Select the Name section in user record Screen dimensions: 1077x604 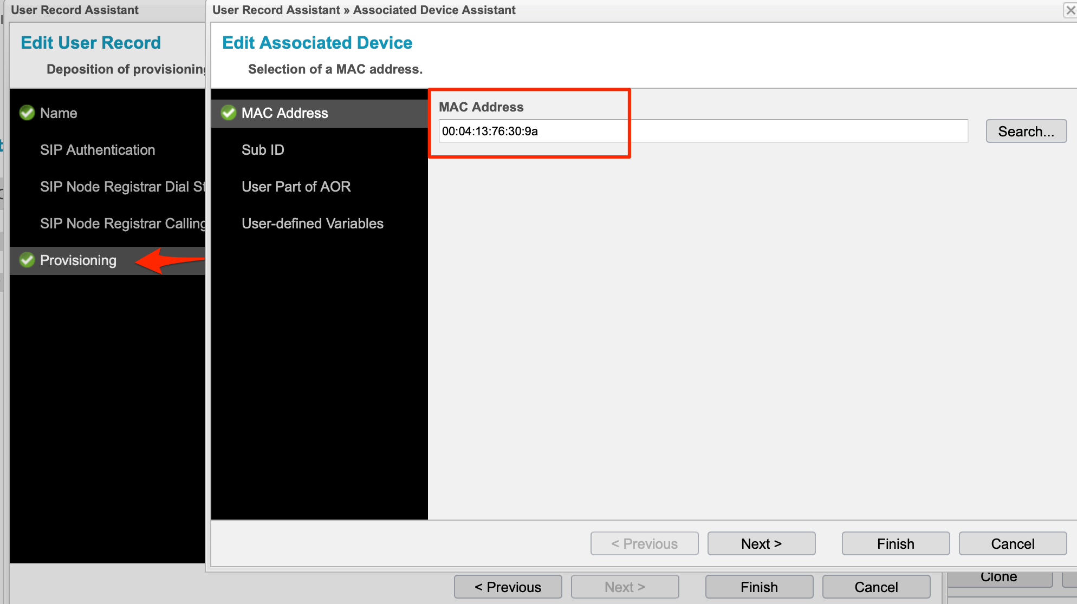pyautogui.click(x=59, y=113)
